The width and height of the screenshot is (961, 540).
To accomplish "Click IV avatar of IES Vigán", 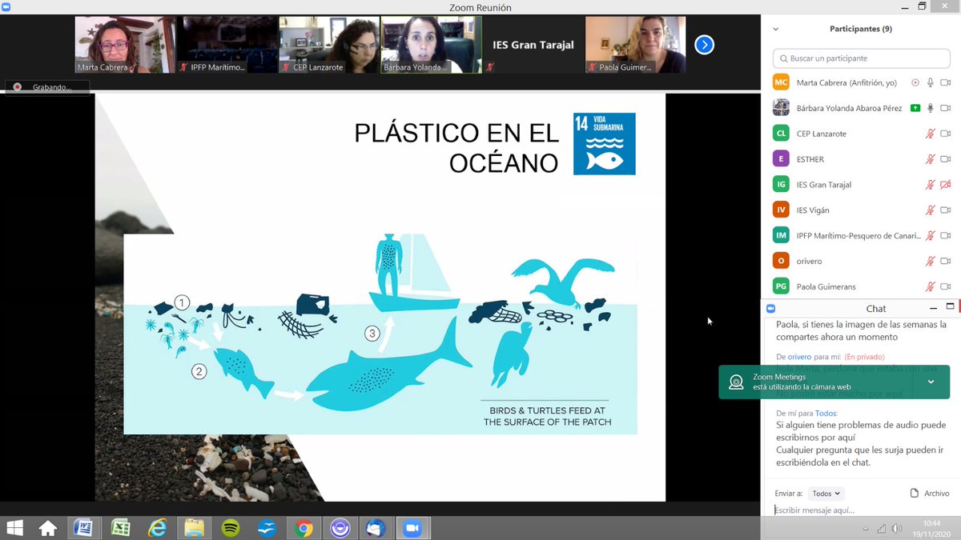I will [782, 210].
